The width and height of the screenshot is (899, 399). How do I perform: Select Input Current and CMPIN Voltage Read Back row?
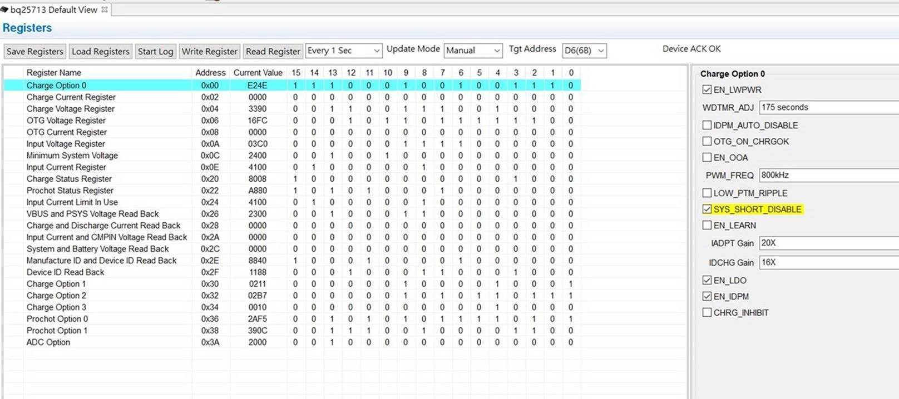tap(292, 237)
